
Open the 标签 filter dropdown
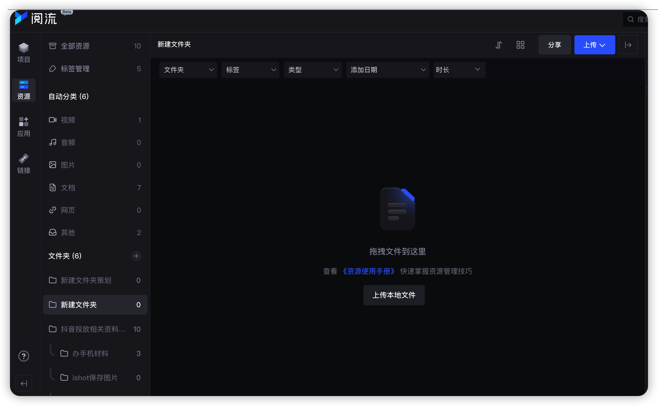[250, 70]
